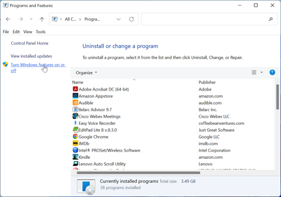Screen dimensions: 281x197
Task: Click the Forward navigation arrow
Action: (x=21, y=19)
